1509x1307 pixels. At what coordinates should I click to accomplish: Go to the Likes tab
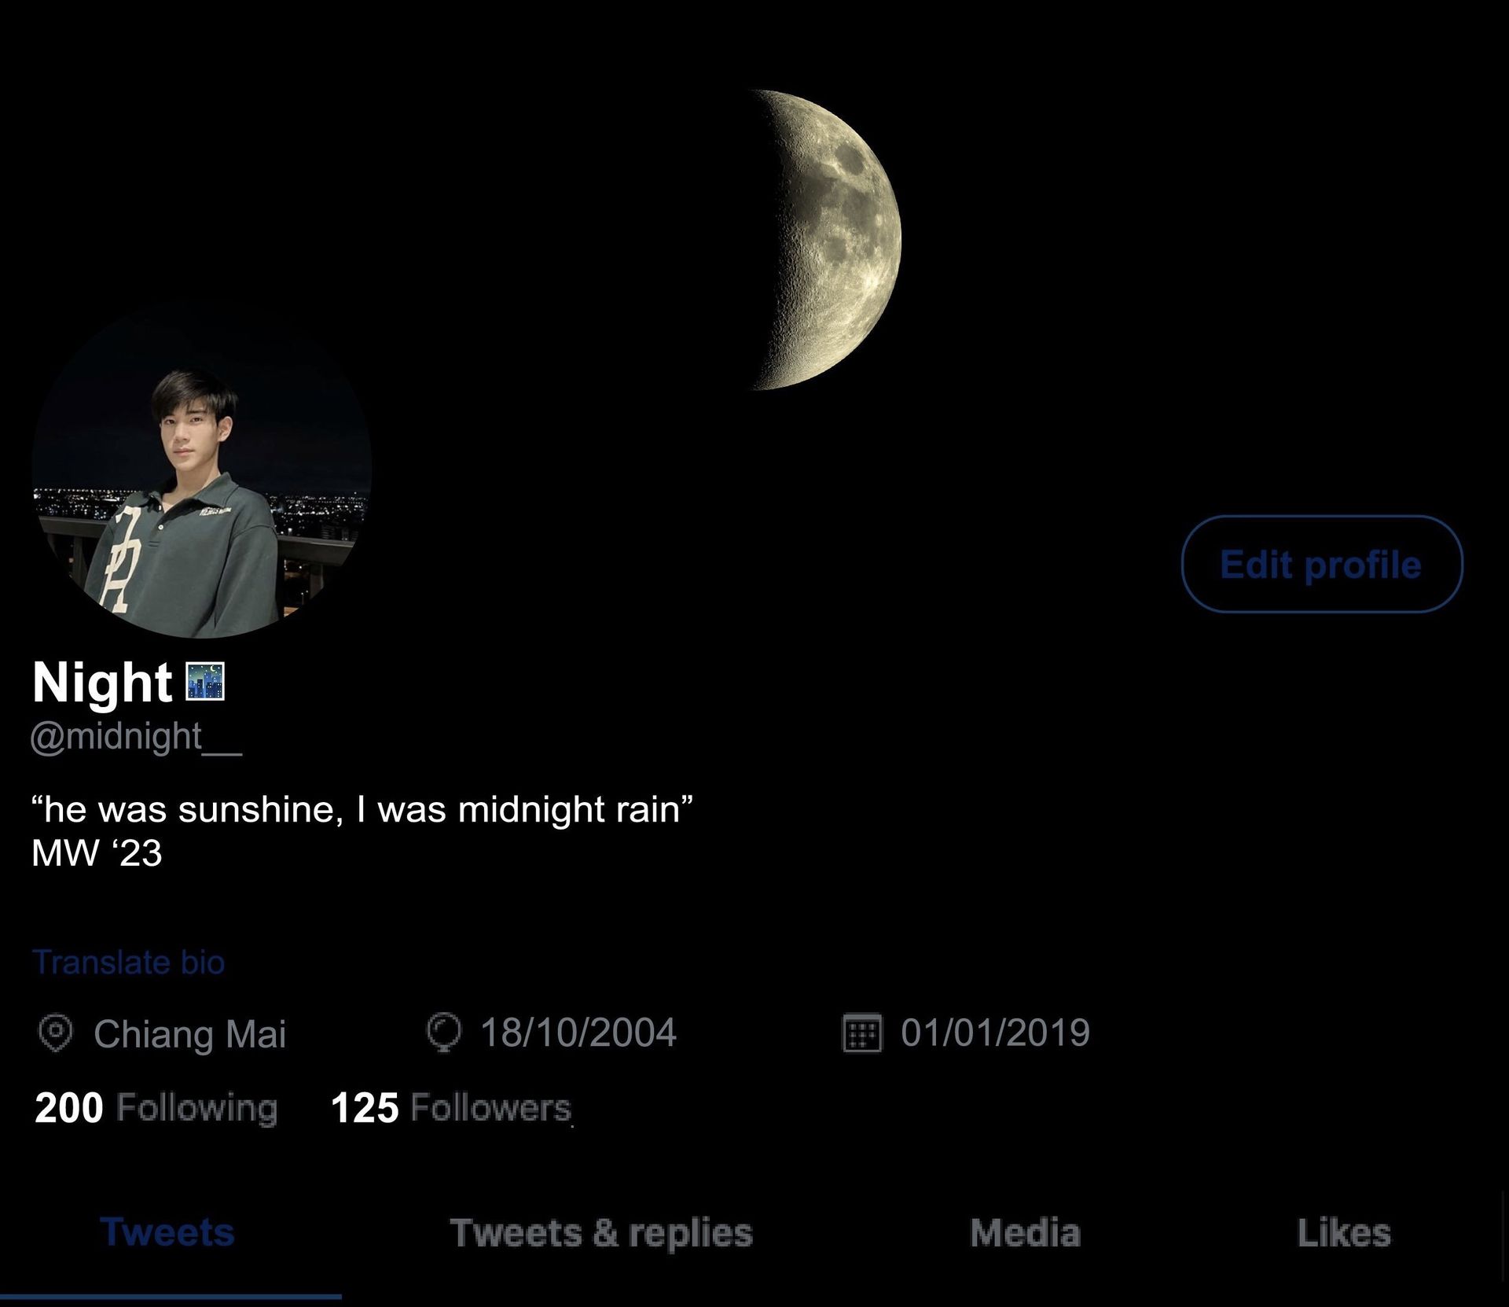[1344, 1233]
